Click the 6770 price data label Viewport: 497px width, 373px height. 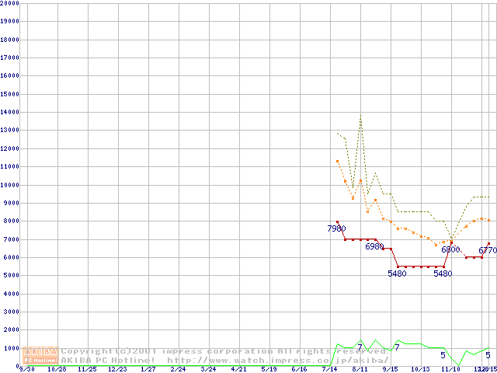[x=488, y=251]
